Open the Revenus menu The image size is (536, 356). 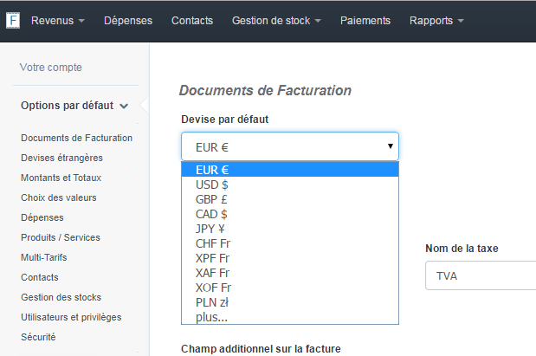point(58,21)
